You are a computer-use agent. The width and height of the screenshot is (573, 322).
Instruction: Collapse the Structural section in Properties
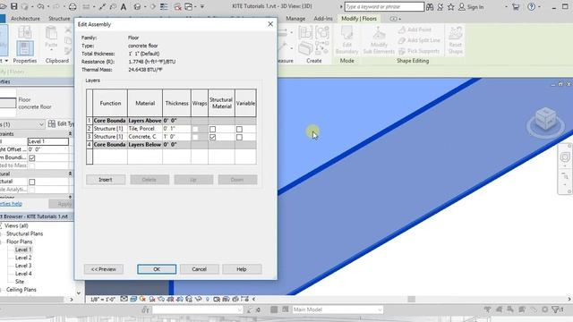click(x=70, y=174)
